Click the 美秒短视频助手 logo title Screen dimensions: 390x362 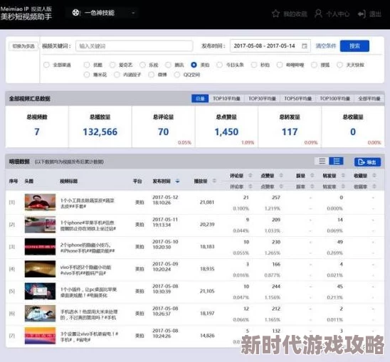point(26,16)
